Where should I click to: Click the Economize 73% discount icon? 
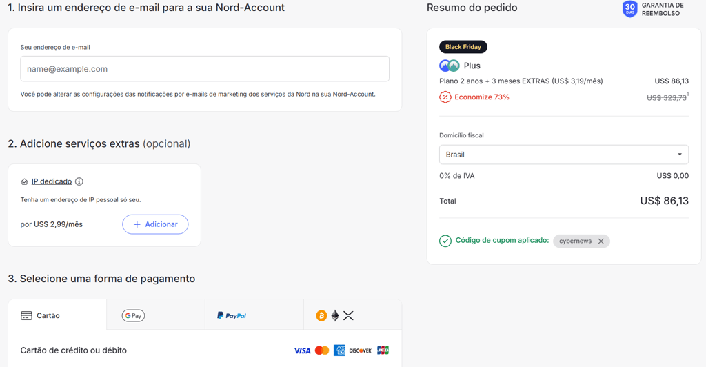(x=445, y=97)
